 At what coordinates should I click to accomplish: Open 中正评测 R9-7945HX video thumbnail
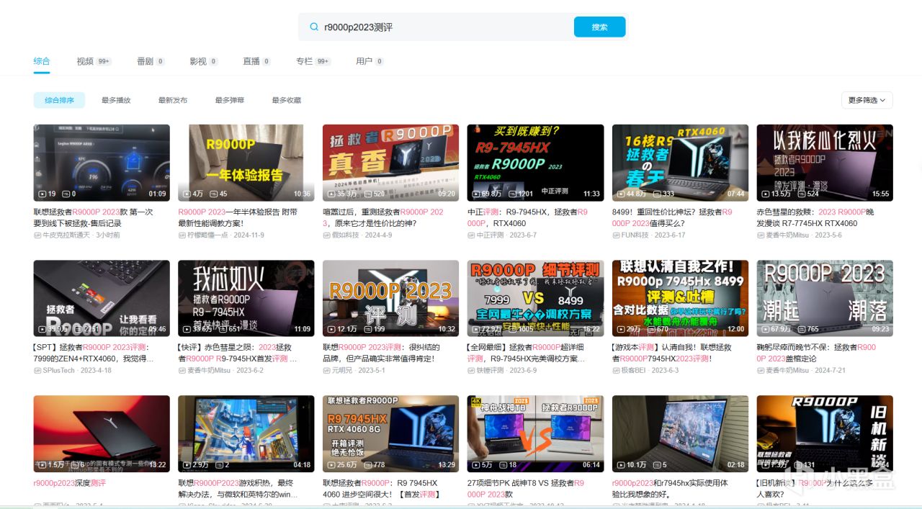pyautogui.click(x=535, y=163)
